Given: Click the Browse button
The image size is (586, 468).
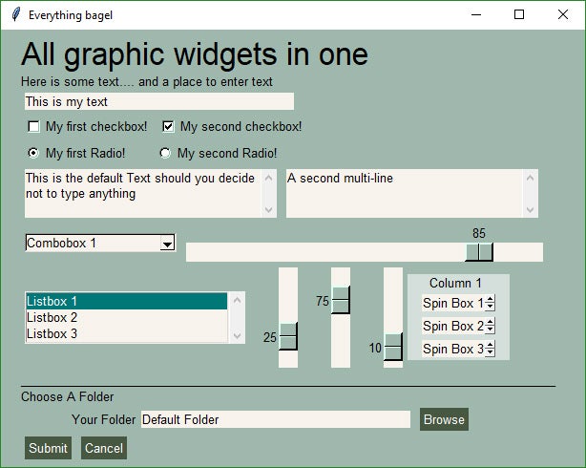Looking at the screenshot, I should [444, 419].
